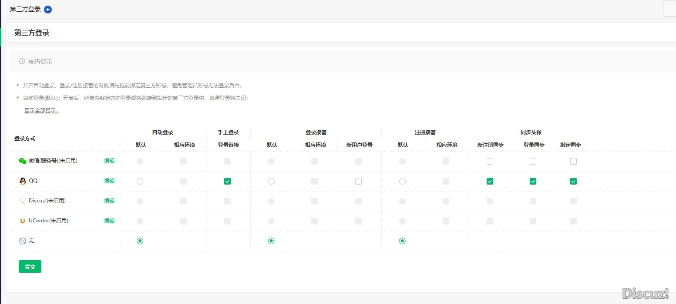
Task: Select QQ as default 自动登录 radio
Action: pos(140,182)
